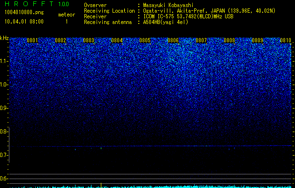Click the Receiver field label
The image size is (295, 188).
pos(95,16)
